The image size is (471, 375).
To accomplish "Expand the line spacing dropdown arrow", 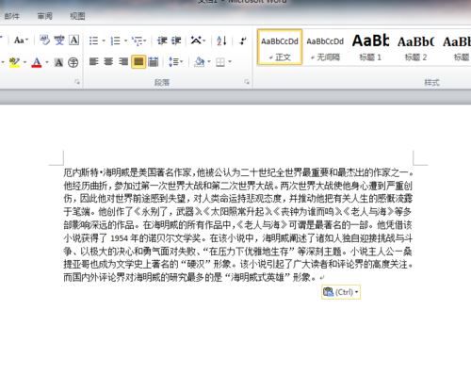I will point(182,62).
